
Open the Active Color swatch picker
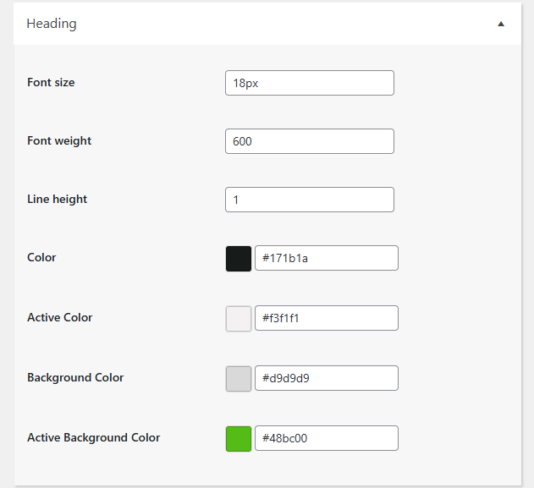[x=239, y=318]
